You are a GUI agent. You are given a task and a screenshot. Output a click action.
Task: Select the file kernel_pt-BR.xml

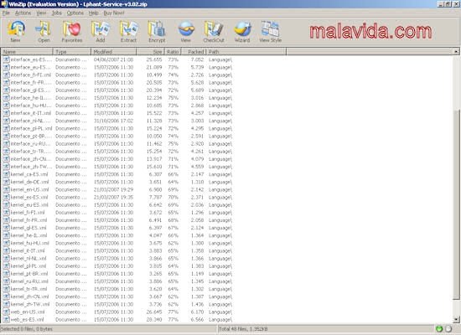29,274
